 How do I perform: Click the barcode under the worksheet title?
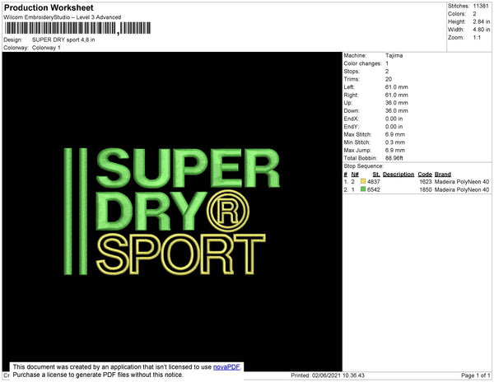click(x=77, y=28)
